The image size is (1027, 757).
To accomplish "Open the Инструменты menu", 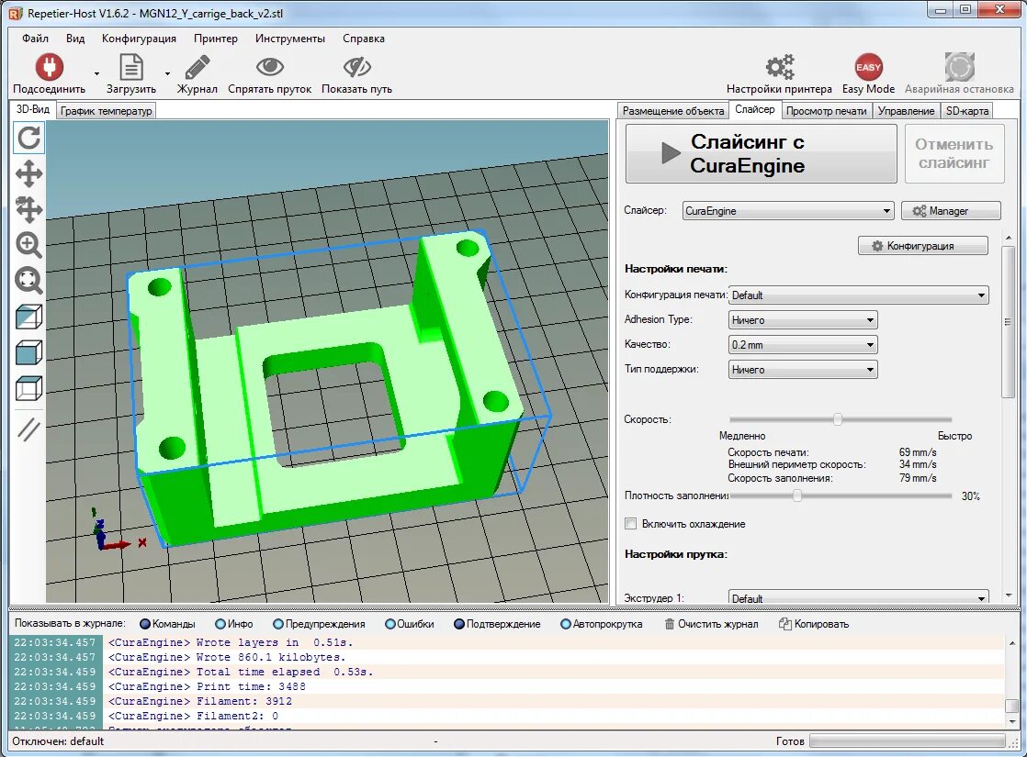I will (x=290, y=39).
